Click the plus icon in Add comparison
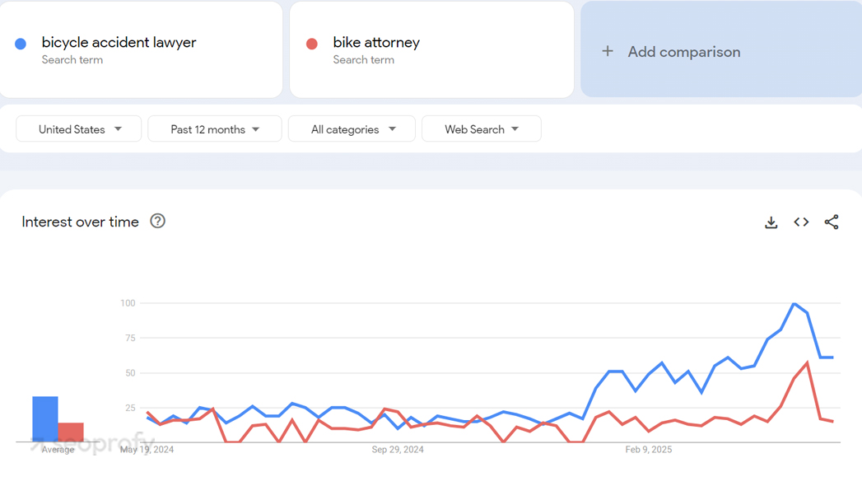Viewport: 862px width, 486px height. point(608,52)
